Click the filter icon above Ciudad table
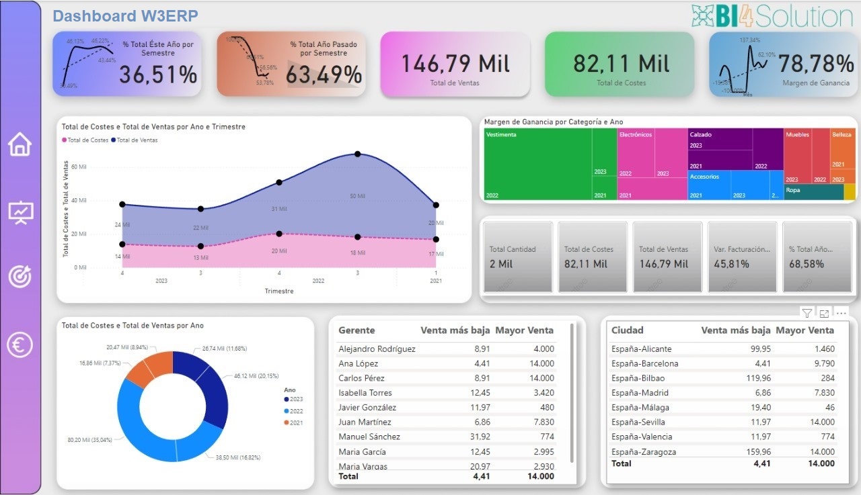Screen dimensions: 861x495 click(x=807, y=313)
